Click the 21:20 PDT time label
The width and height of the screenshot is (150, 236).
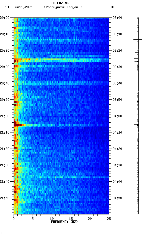click(x=5, y=149)
